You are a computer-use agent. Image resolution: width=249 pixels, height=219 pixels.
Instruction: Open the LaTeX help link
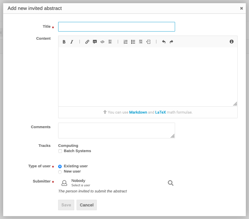pyautogui.click(x=160, y=112)
